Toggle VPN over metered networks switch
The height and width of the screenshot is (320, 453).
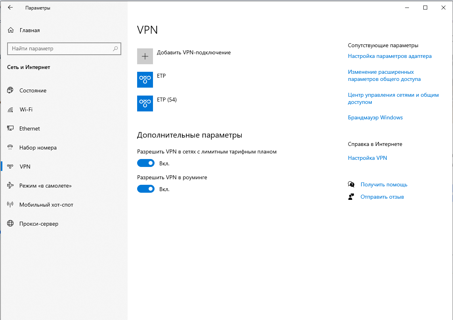click(146, 163)
